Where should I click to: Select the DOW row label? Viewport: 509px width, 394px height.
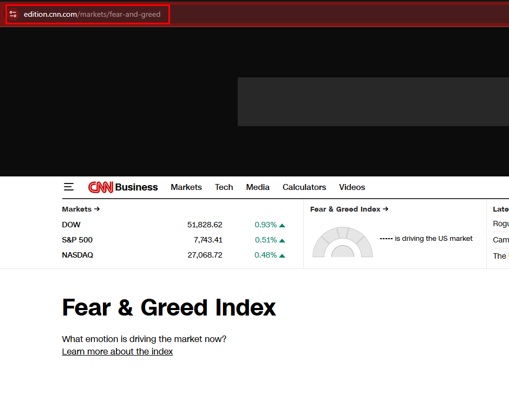point(71,225)
